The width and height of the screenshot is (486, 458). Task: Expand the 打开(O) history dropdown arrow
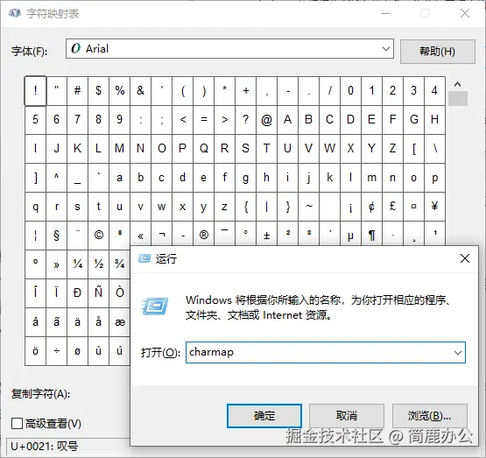pyautogui.click(x=458, y=353)
